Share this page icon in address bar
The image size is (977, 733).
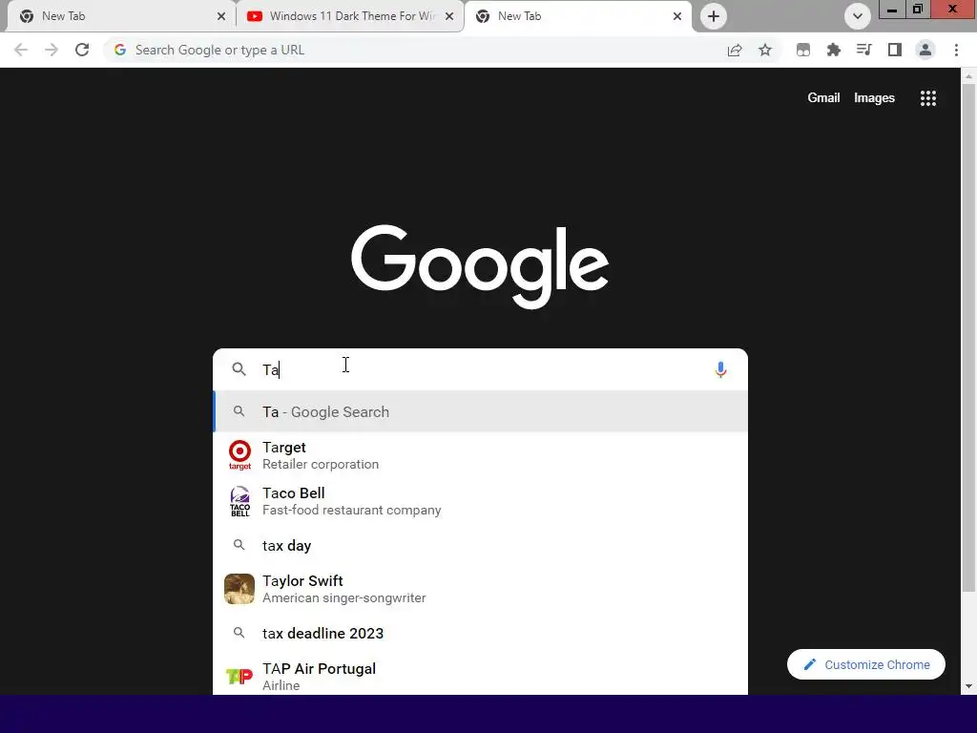[735, 50]
